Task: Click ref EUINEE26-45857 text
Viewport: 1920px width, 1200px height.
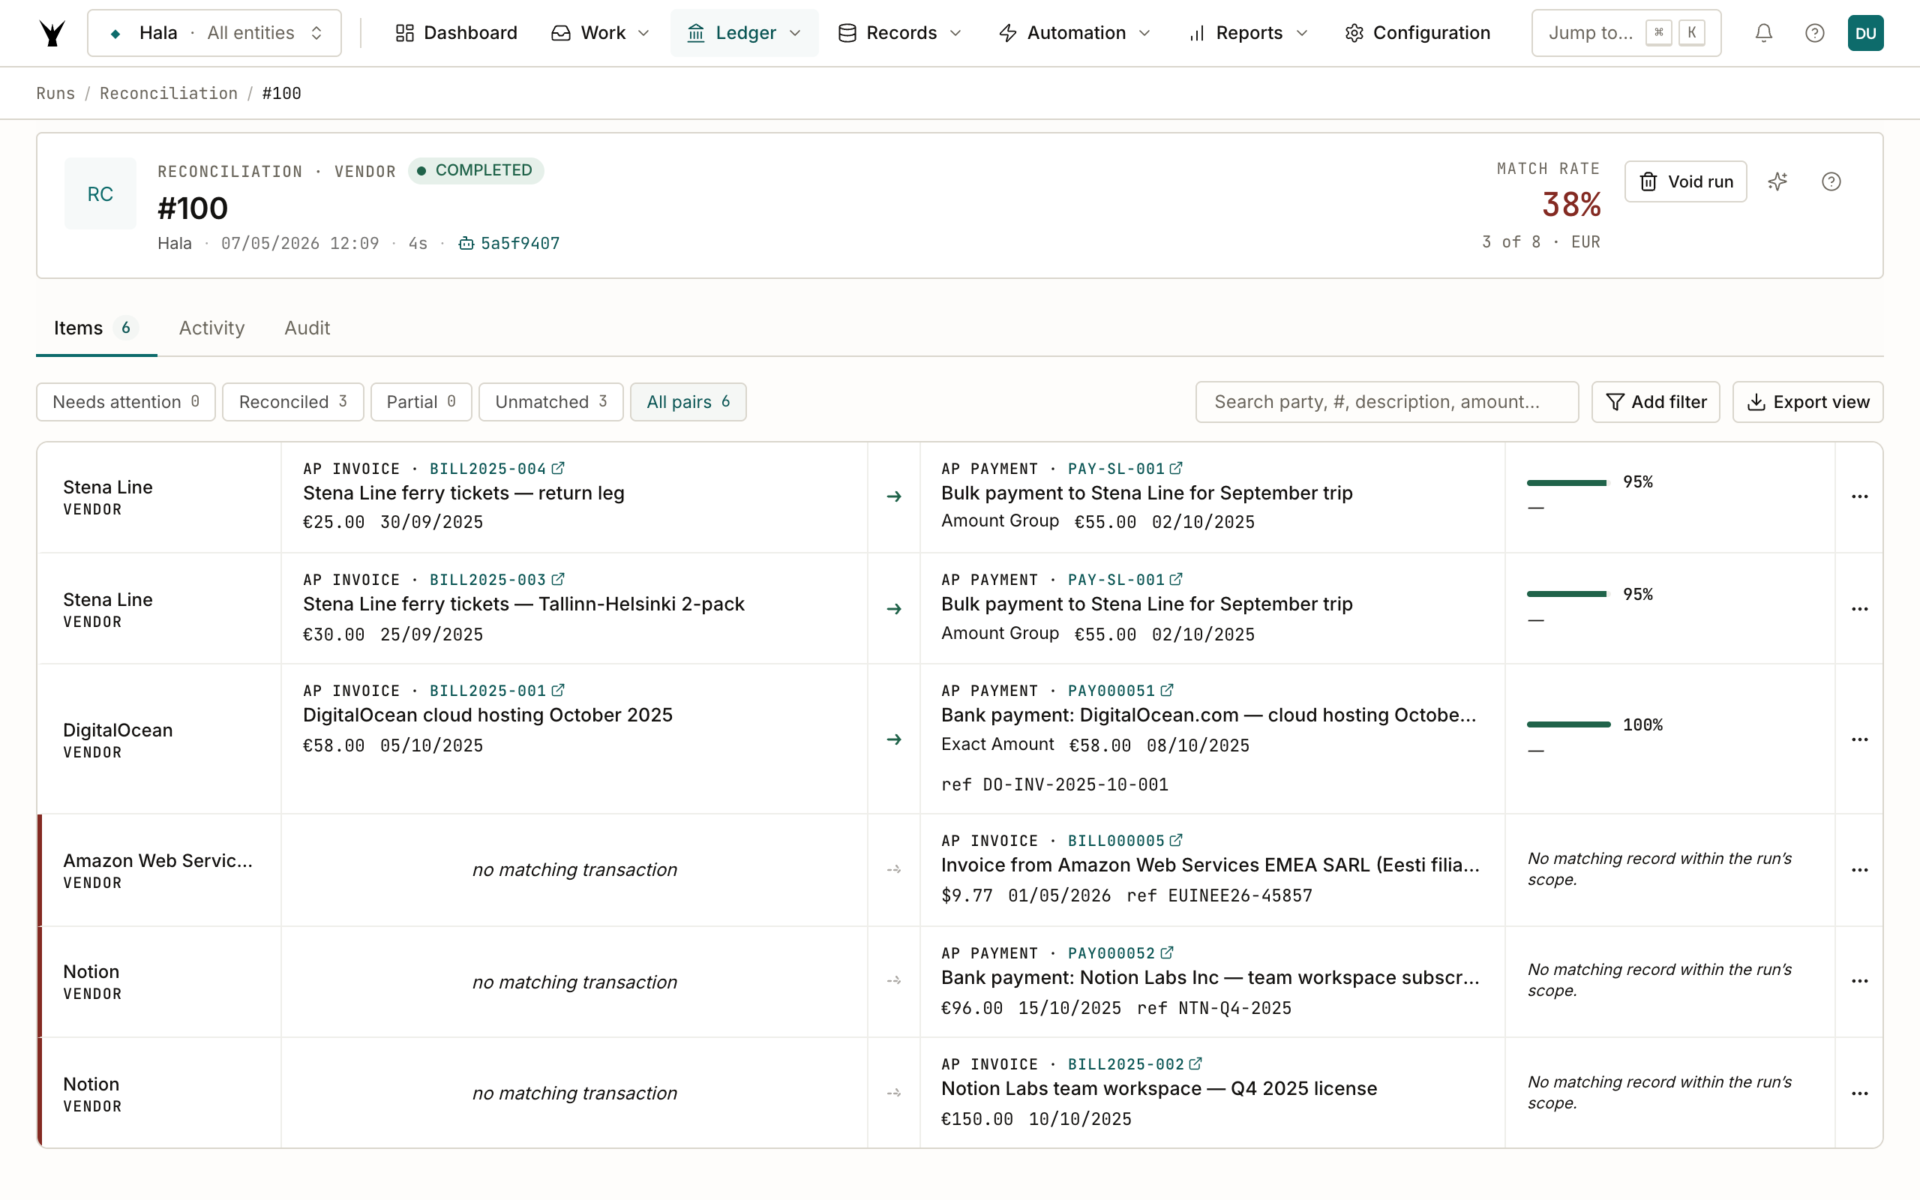Action: pos(1219,895)
